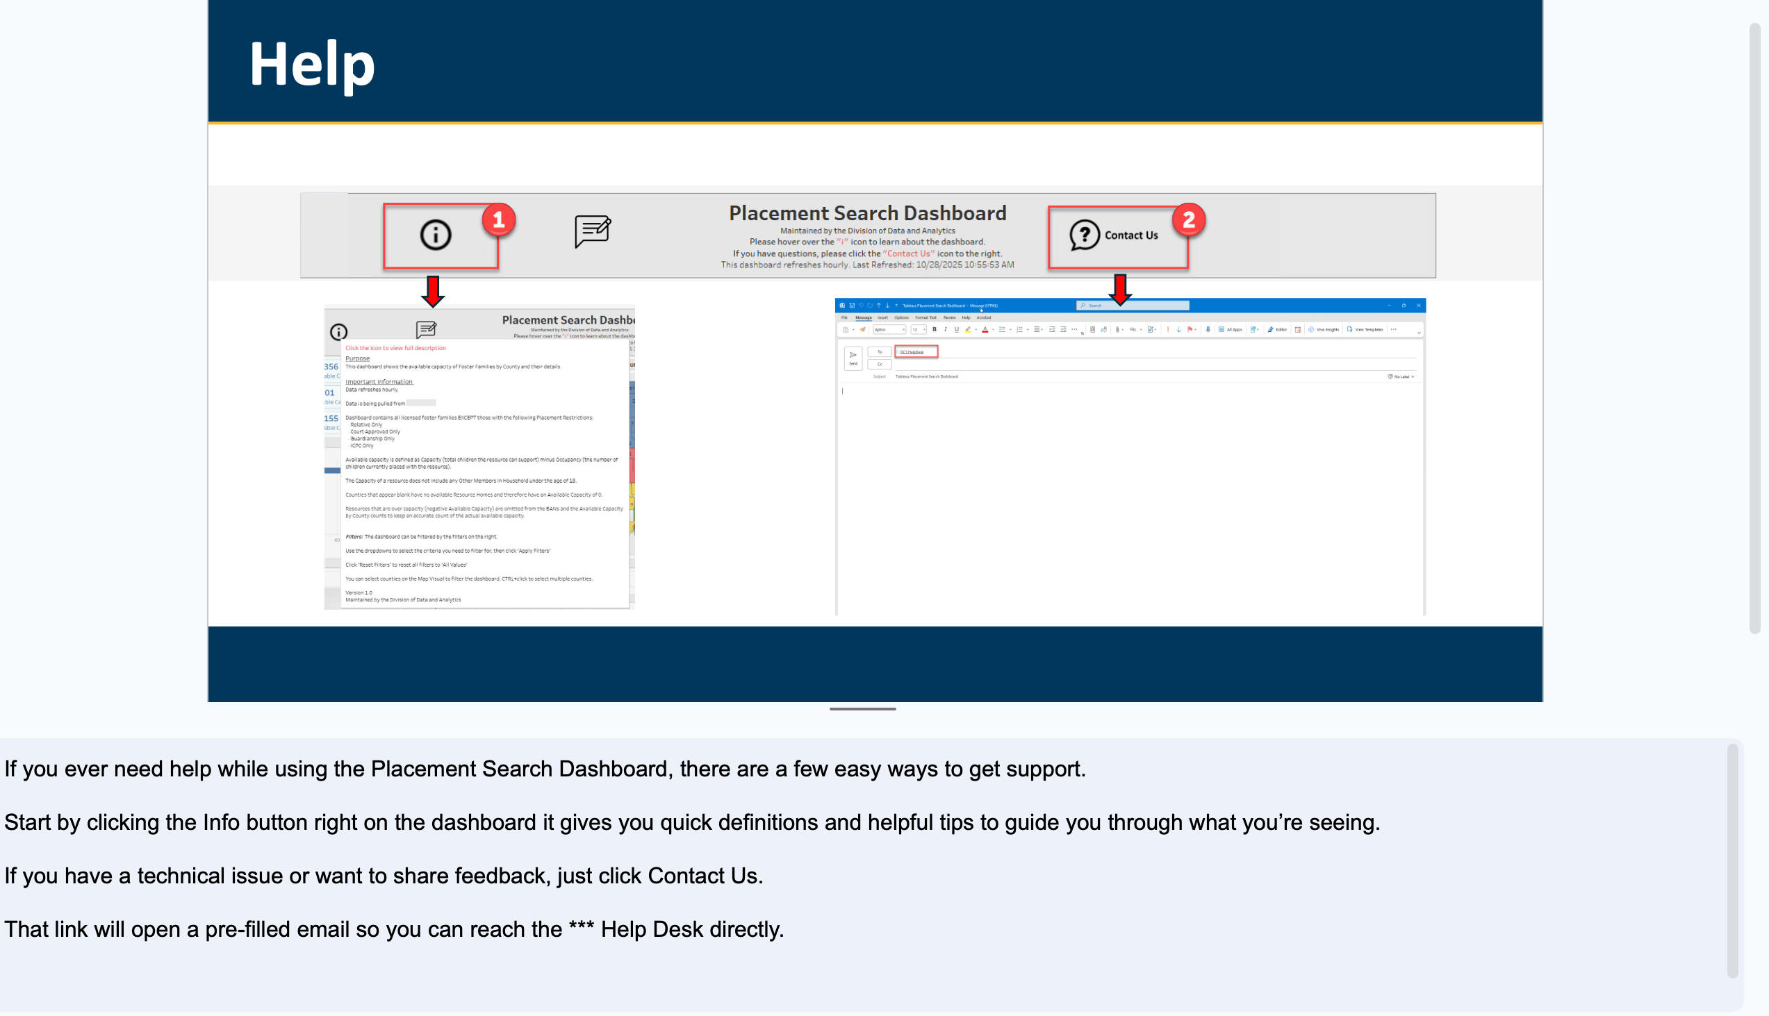Toggle underline formatting in the email toolbar
Image resolution: width=1769 pixels, height=1016 pixels.
[956, 329]
